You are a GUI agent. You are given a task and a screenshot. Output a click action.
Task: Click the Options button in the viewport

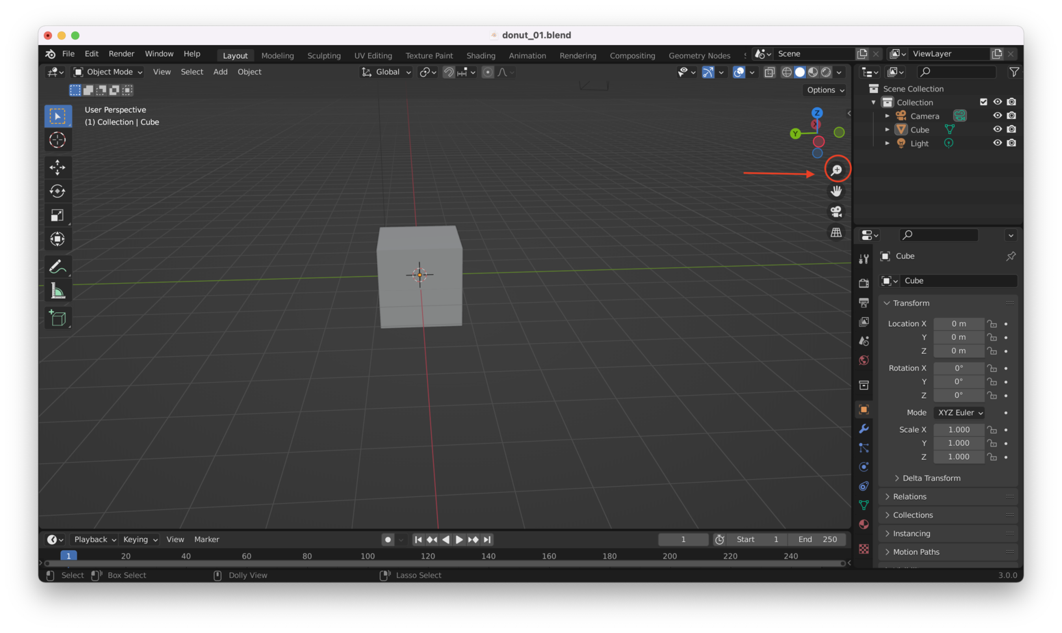coord(824,90)
